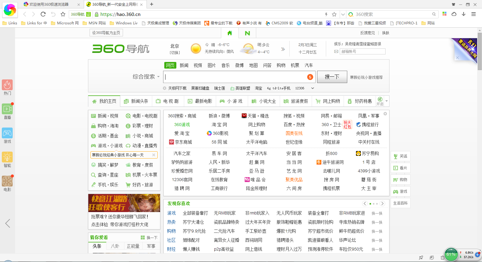Viewport: 482px width, 262px height.
Task: Open the 笑话 right side shortcut
Action: tap(400, 156)
